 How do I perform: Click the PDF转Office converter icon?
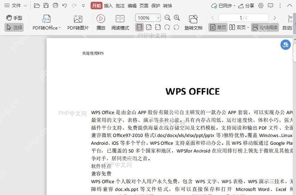[x=46, y=19]
